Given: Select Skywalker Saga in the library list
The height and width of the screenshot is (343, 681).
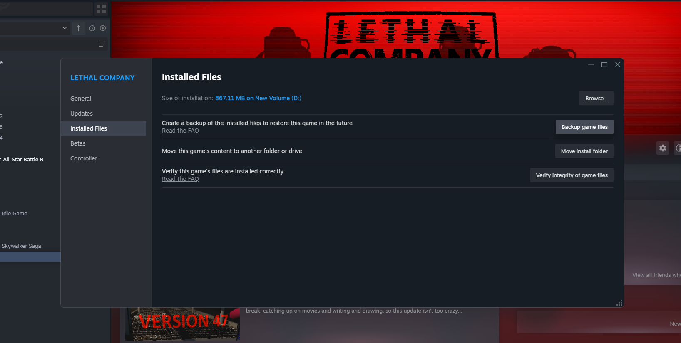Looking at the screenshot, I should (x=21, y=246).
